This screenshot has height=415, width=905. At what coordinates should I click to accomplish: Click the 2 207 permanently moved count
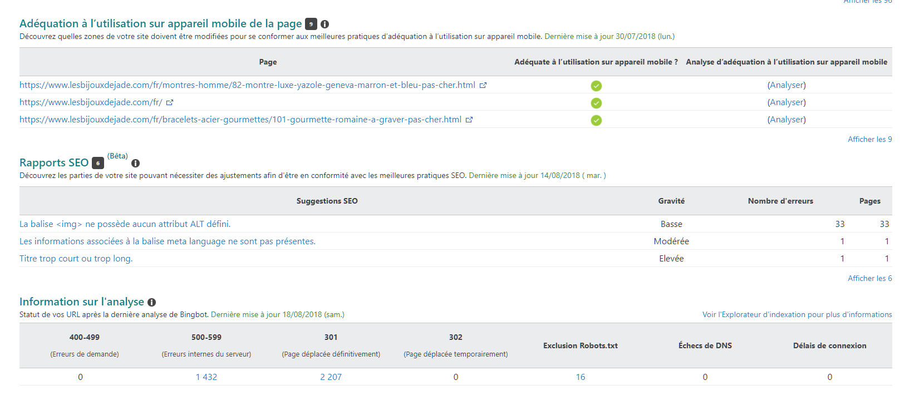coord(331,377)
